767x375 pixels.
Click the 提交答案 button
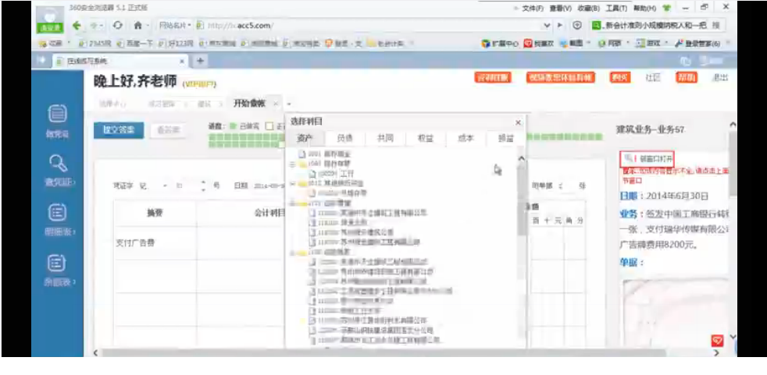(x=119, y=130)
